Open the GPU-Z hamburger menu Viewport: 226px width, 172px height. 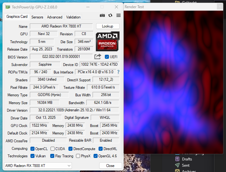click(x=118, y=15)
